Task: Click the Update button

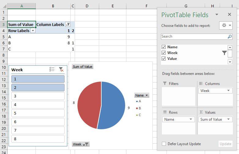Action: coord(226,144)
